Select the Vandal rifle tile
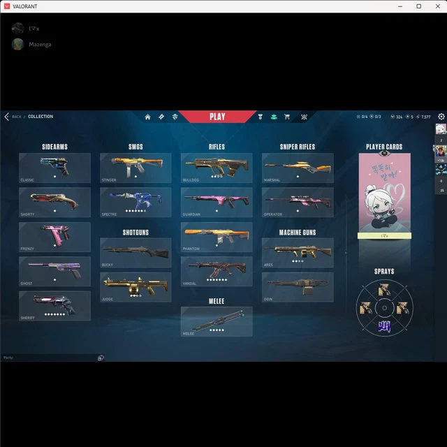 point(217,272)
